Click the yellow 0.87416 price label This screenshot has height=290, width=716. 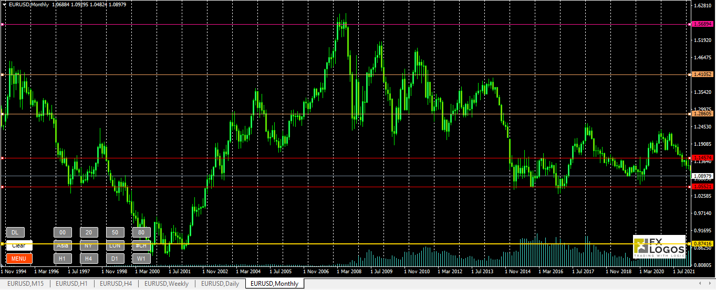click(702, 244)
